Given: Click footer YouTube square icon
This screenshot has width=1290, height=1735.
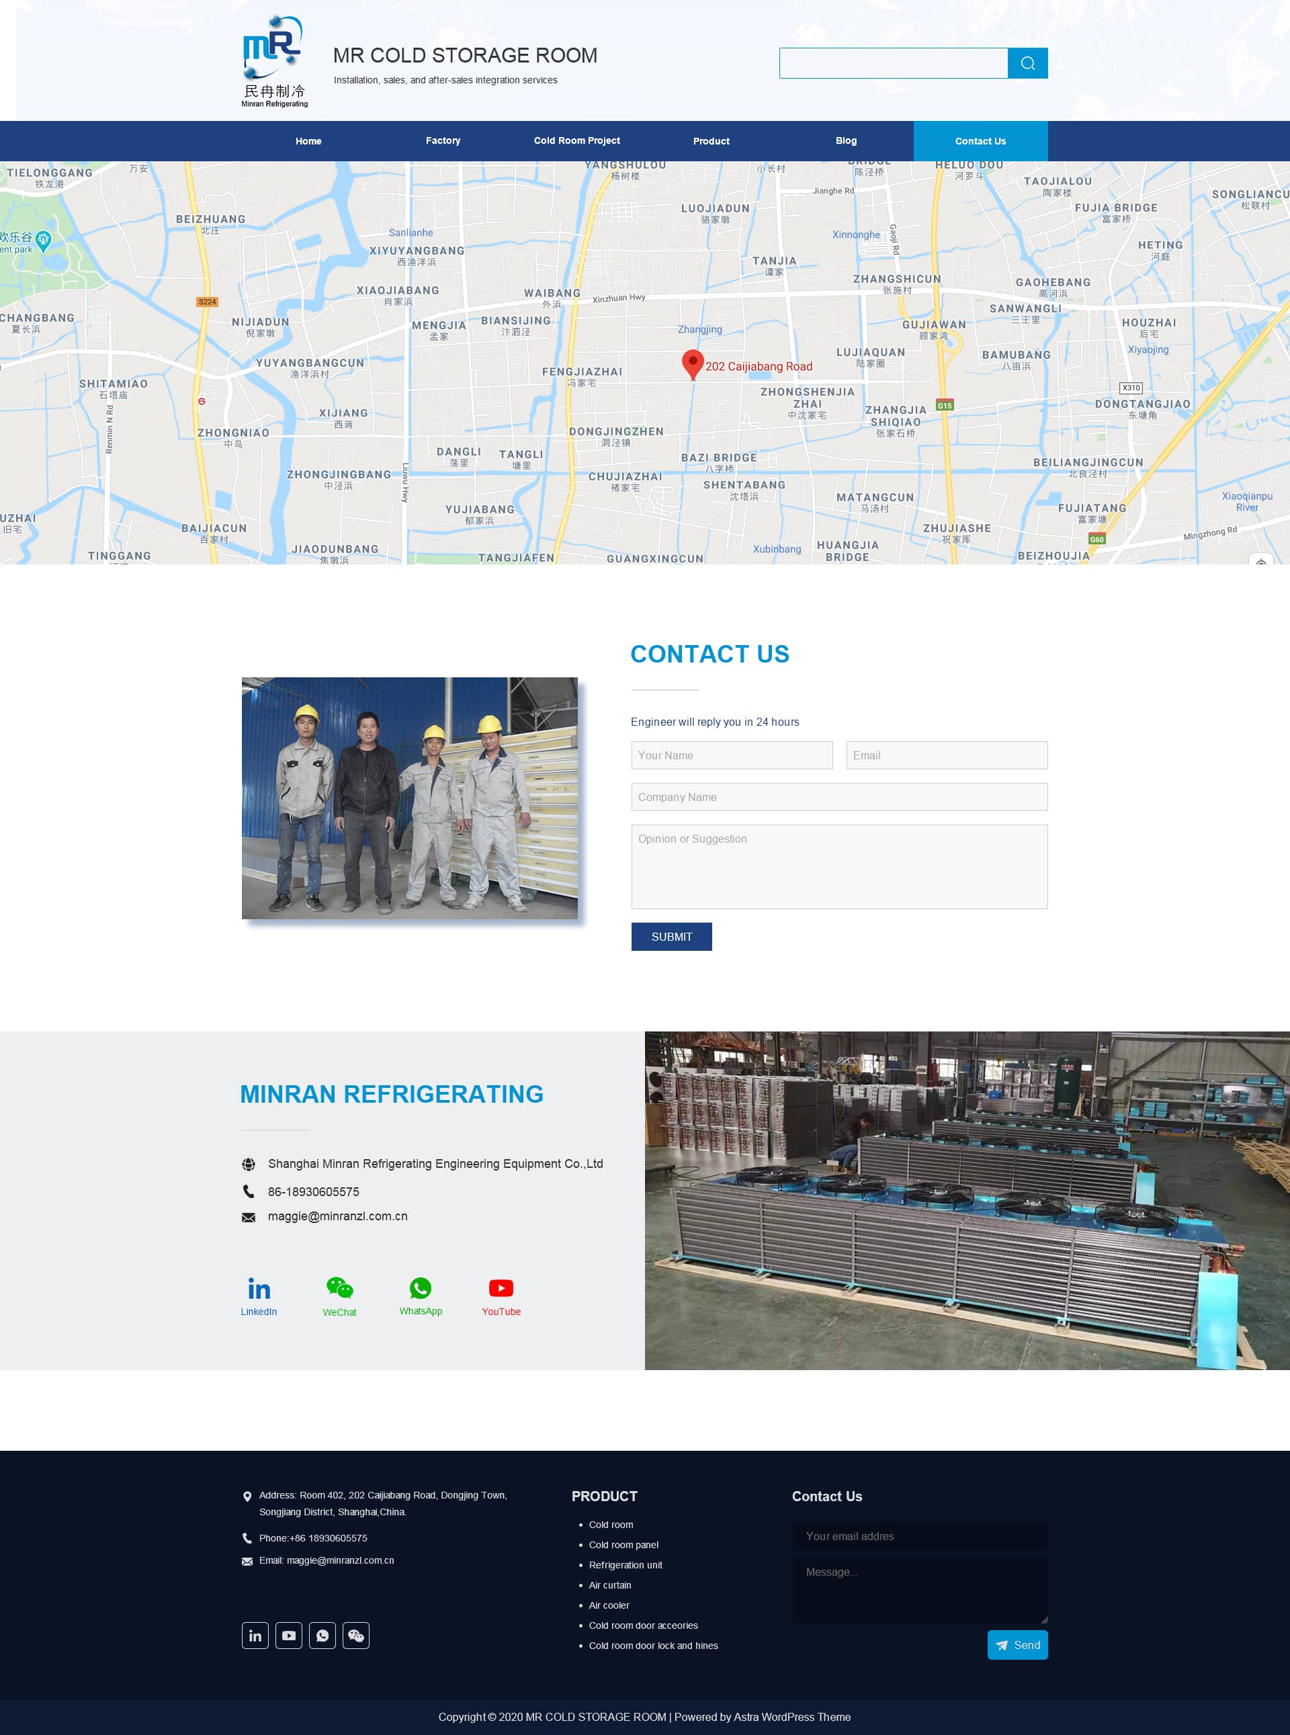Looking at the screenshot, I should pyautogui.click(x=289, y=1635).
